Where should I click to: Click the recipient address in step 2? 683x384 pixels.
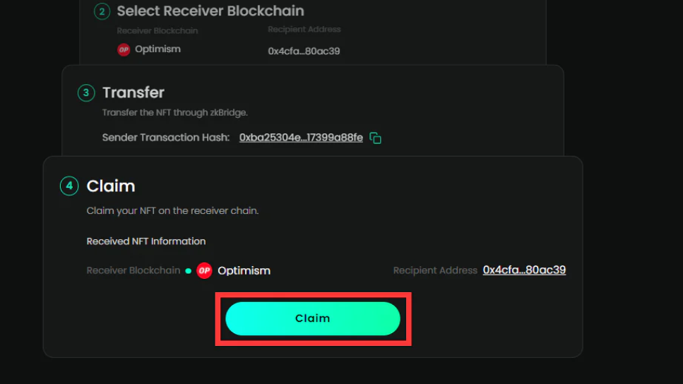tap(304, 51)
